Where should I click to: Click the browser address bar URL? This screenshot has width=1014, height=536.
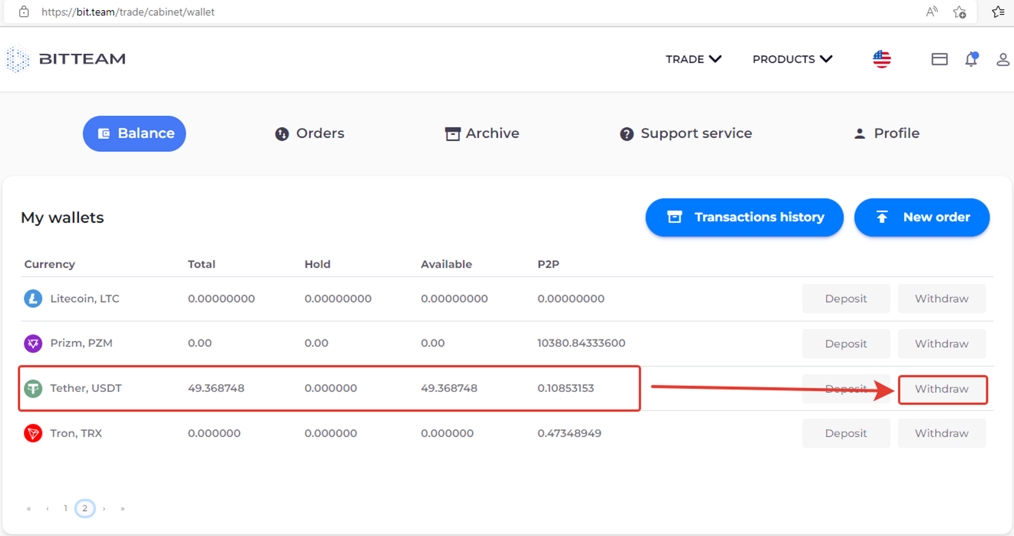[128, 12]
